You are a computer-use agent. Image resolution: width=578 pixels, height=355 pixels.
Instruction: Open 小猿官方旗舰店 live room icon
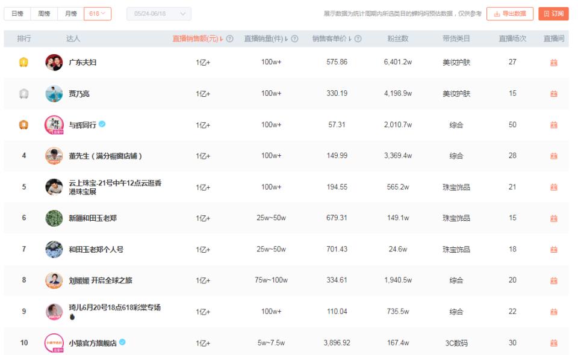point(553,343)
